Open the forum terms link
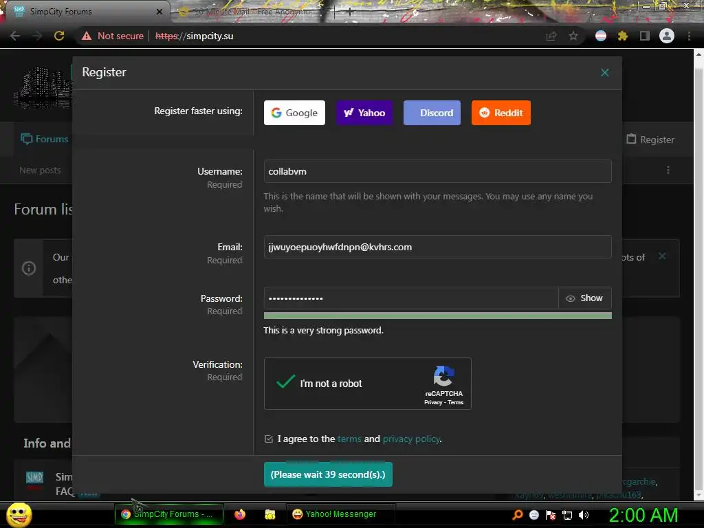The height and width of the screenshot is (528, 704). point(349,439)
